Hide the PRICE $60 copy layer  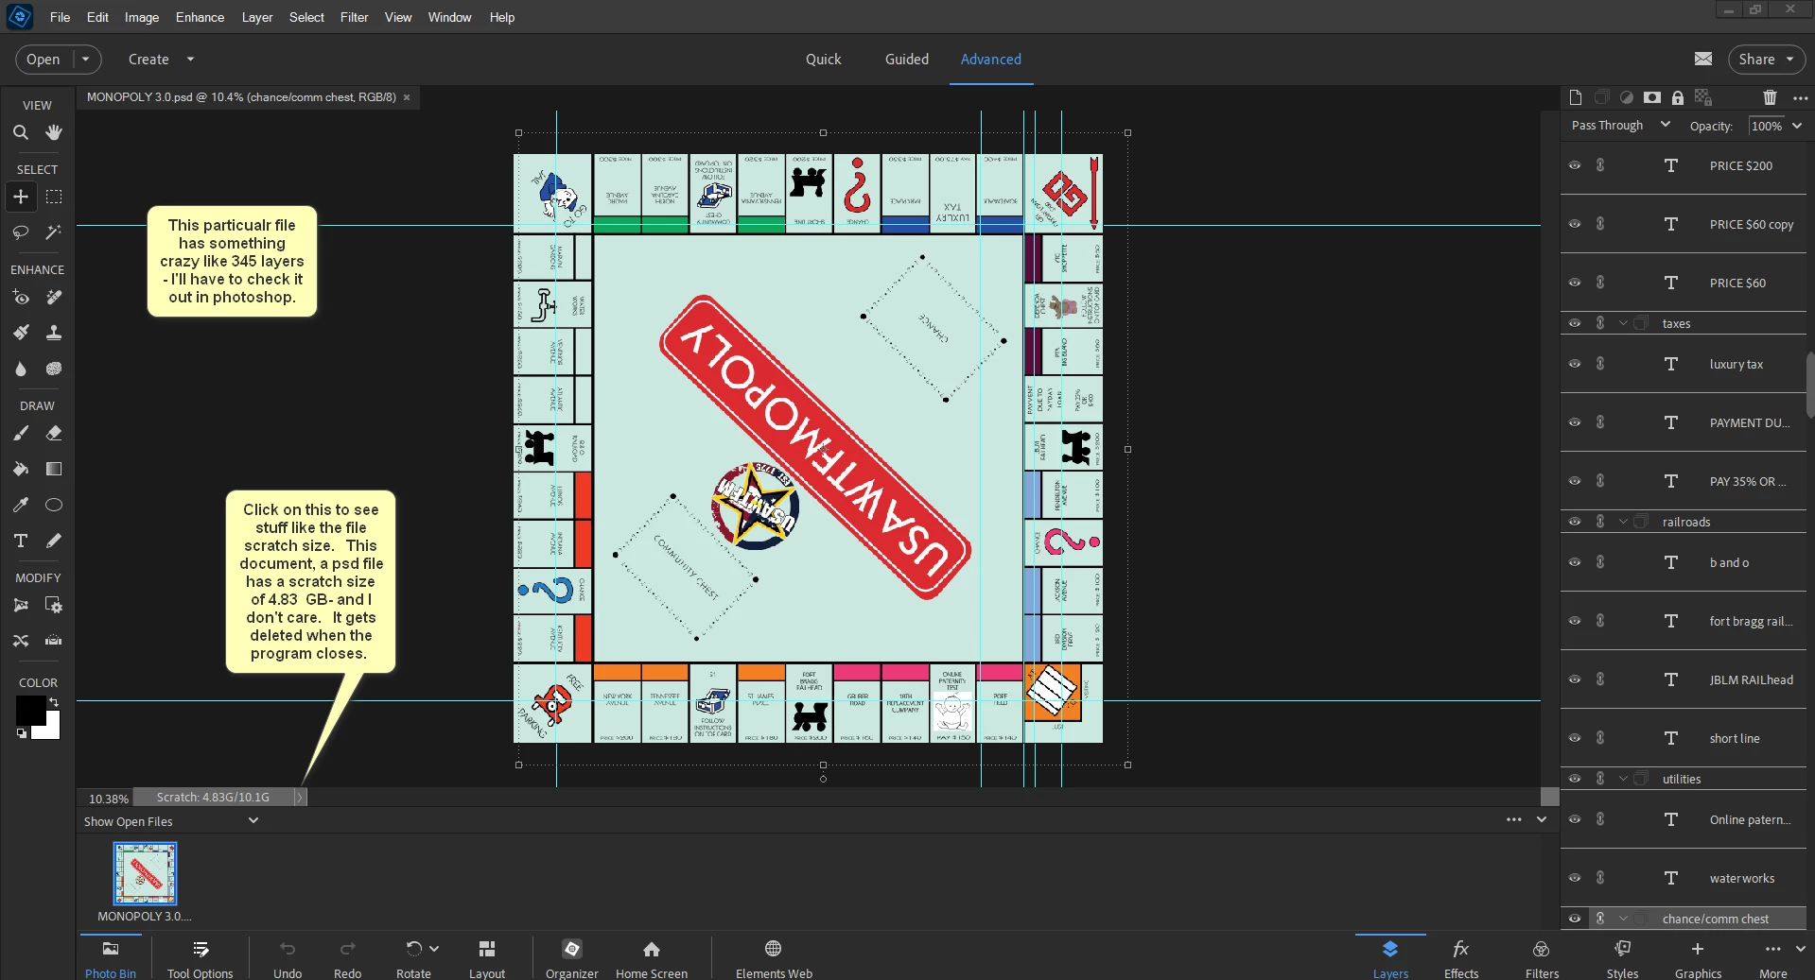pyautogui.click(x=1575, y=224)
